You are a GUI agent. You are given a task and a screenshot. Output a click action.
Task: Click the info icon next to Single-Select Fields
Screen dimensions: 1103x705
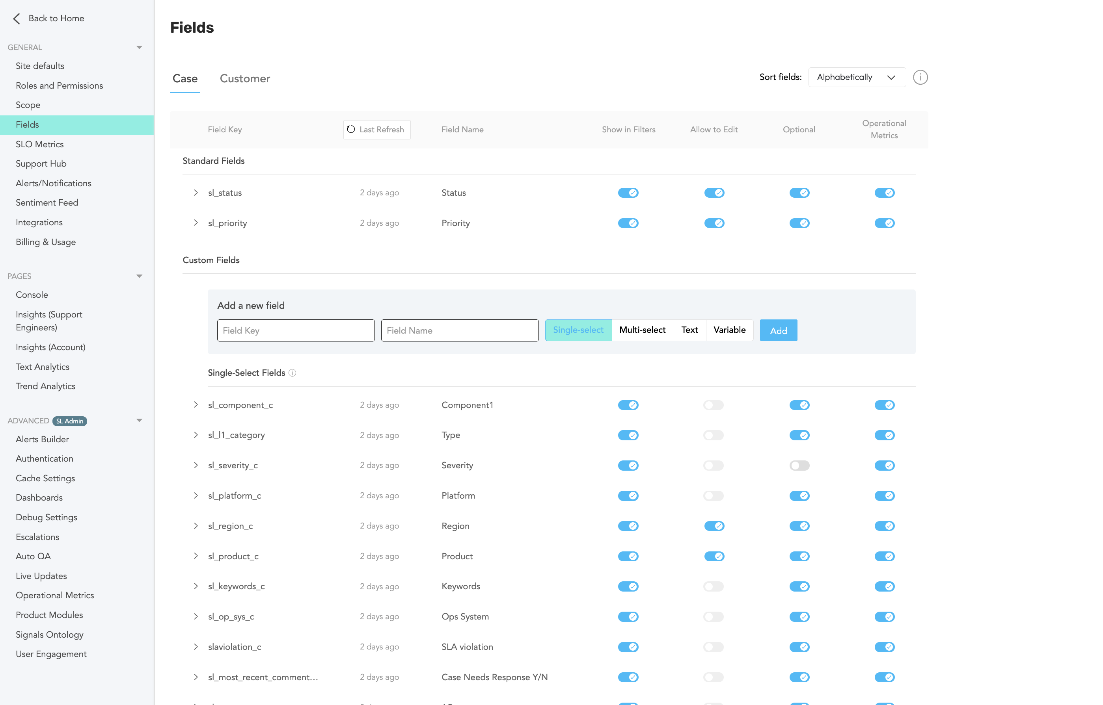coord(293,373)
